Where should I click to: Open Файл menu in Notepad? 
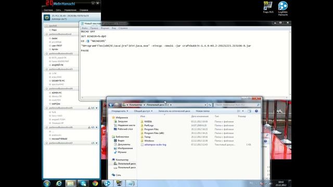point(84,28)
